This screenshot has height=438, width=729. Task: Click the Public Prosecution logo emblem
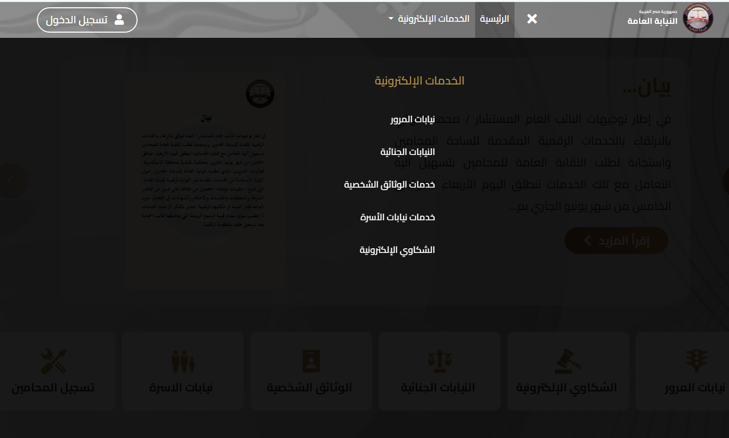tap(698, 19)
